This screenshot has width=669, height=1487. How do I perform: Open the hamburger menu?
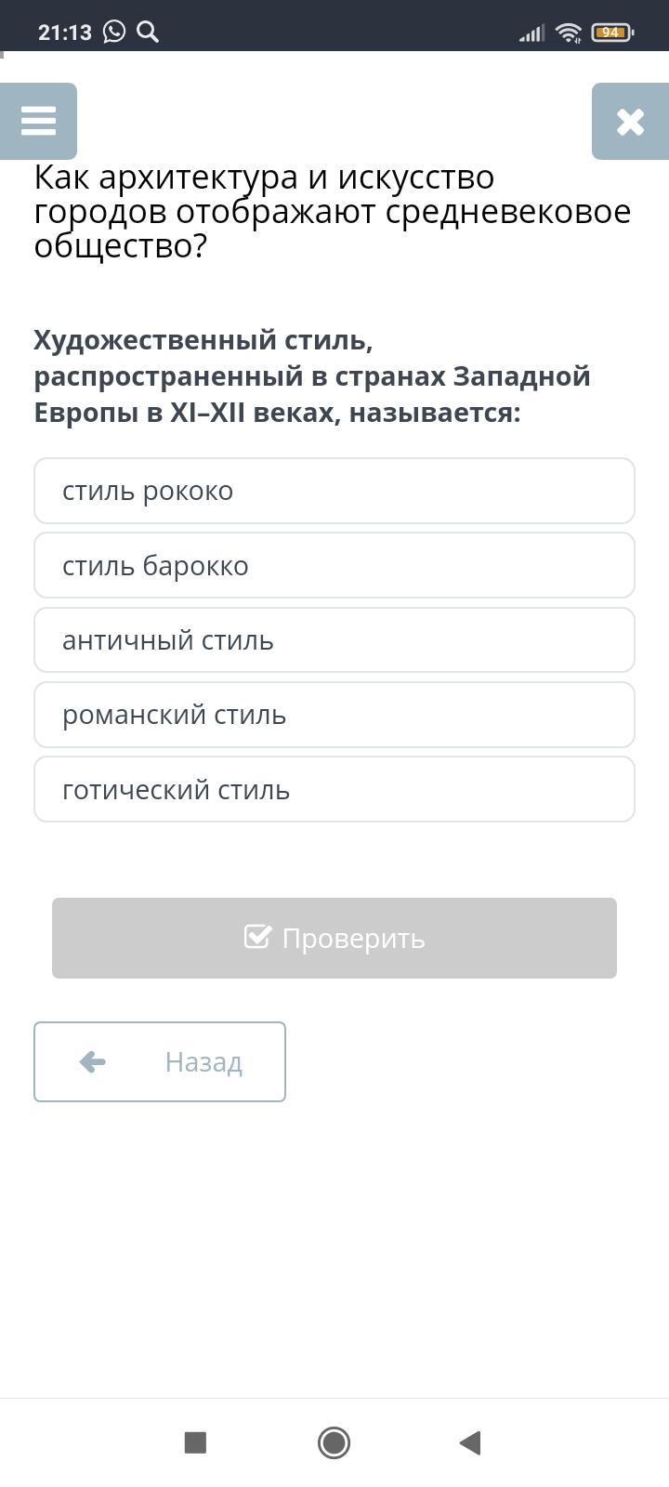point(38,121)
